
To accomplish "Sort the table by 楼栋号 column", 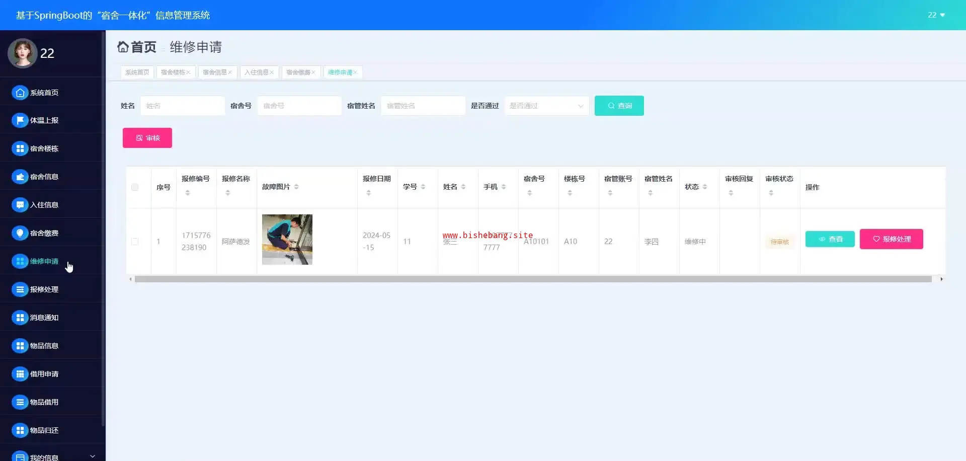I will 570,193.
